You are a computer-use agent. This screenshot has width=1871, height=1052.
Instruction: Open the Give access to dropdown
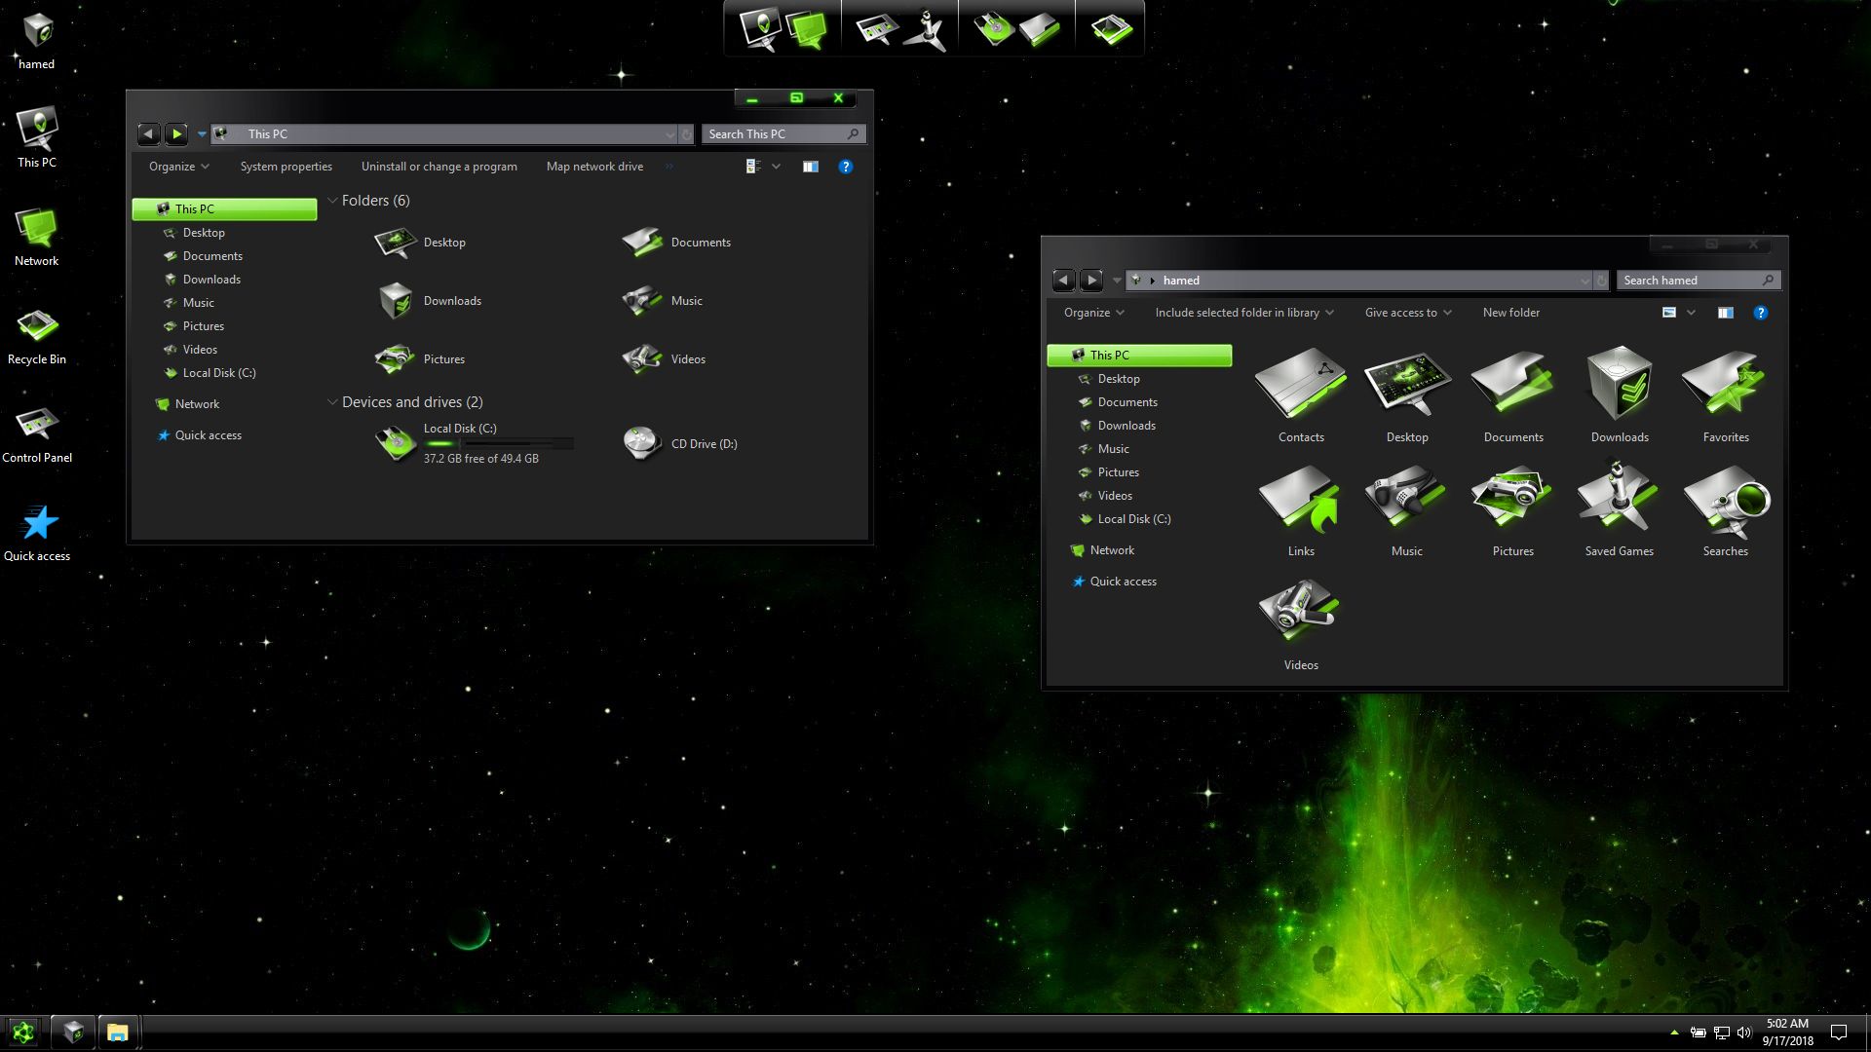click(x=1407, y=313)
